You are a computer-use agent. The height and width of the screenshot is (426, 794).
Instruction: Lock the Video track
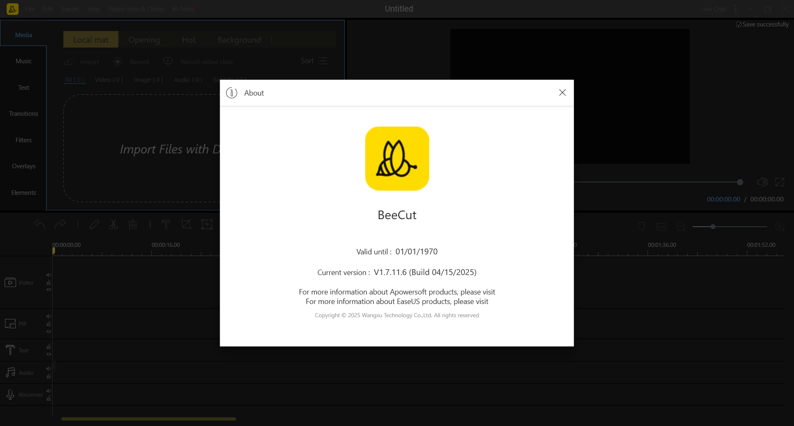[49, 282]
